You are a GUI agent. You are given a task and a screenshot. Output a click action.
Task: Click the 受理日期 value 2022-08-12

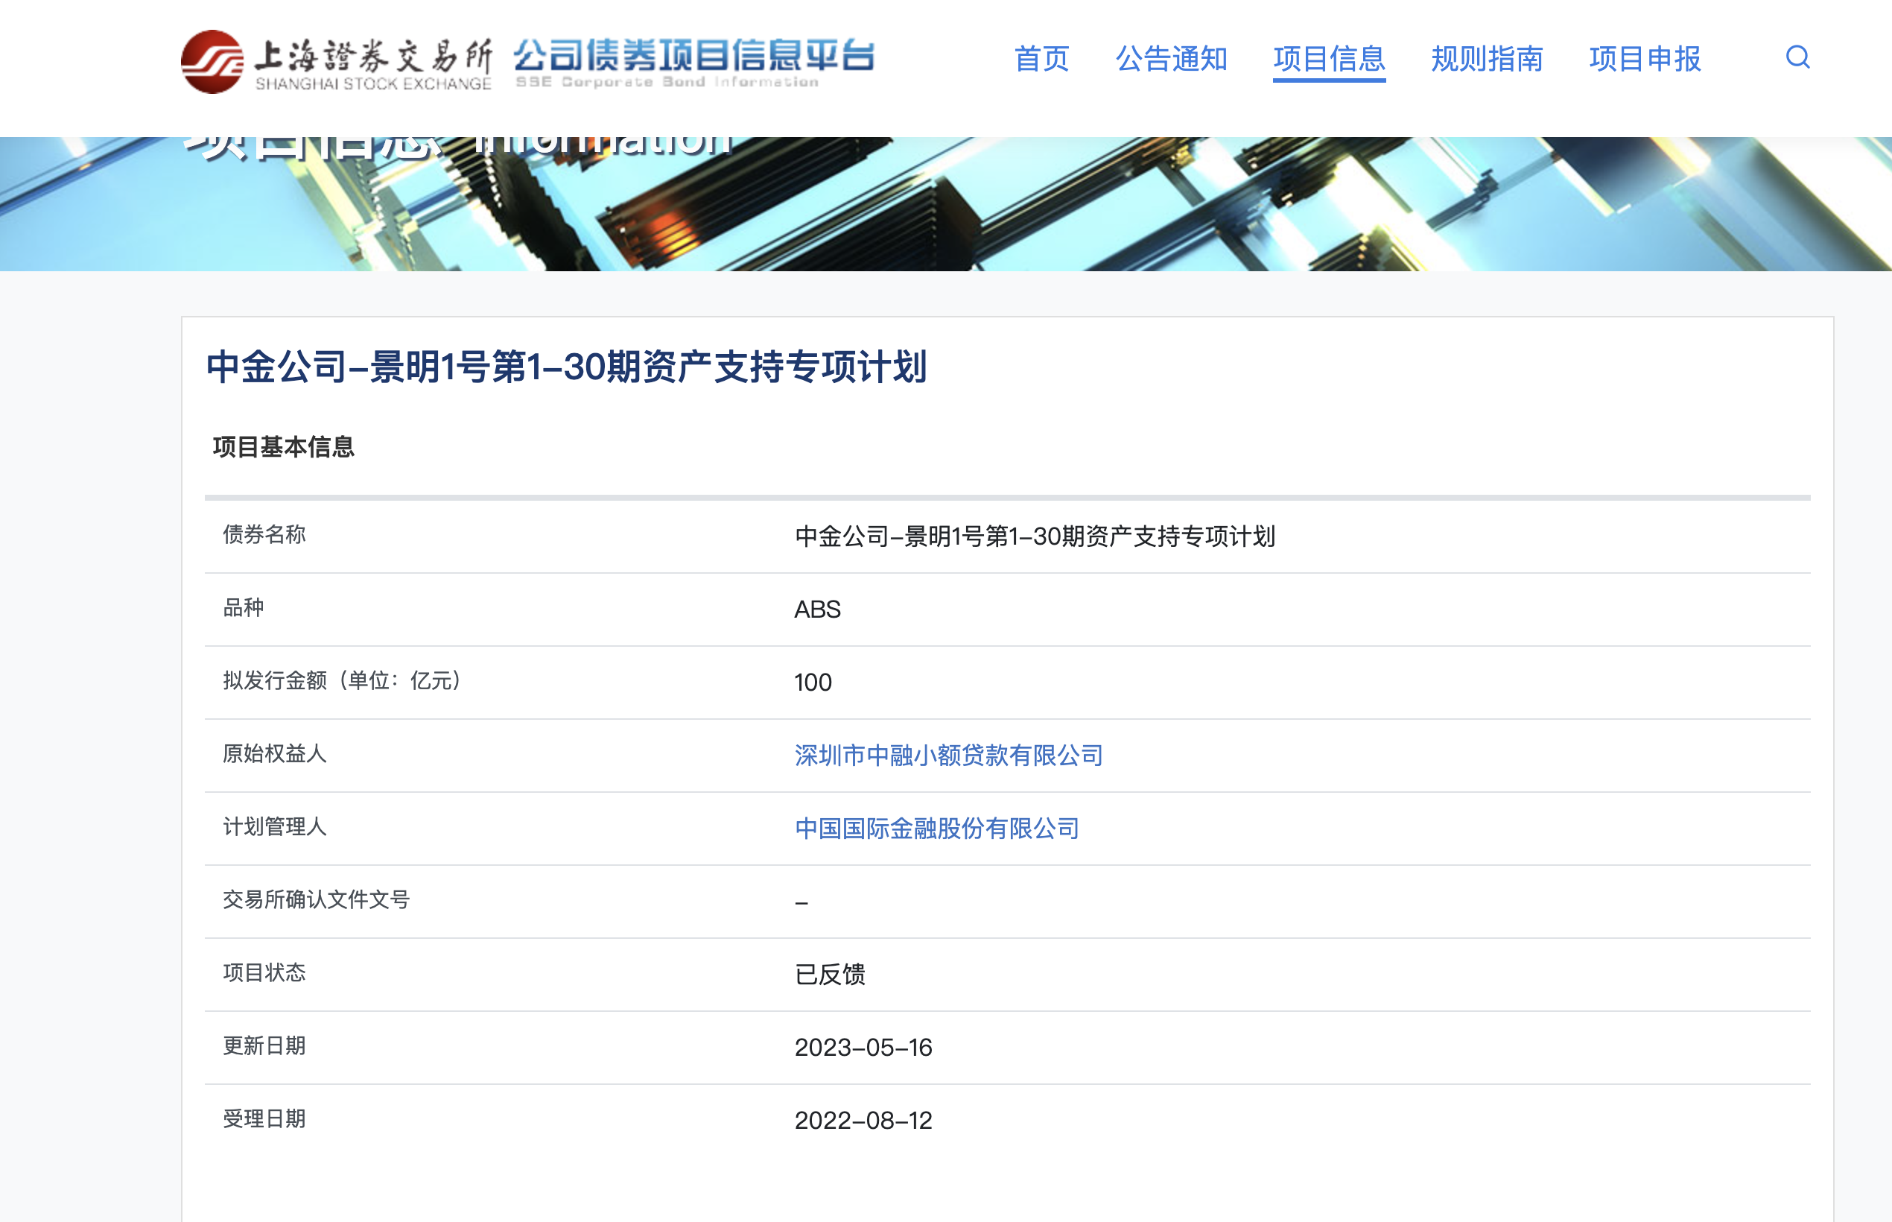click(x=865, y=1121)
